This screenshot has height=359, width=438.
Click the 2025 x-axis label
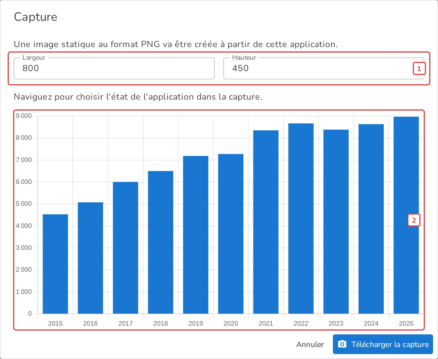406,323
